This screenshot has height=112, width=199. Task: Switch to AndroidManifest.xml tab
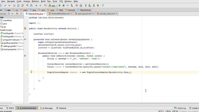click(x=60, y=14)
